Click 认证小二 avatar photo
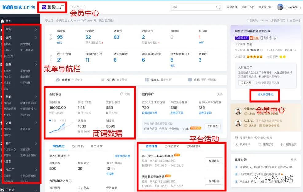The image size is (303, 192). pyautogui.click(x=238, y=123)
